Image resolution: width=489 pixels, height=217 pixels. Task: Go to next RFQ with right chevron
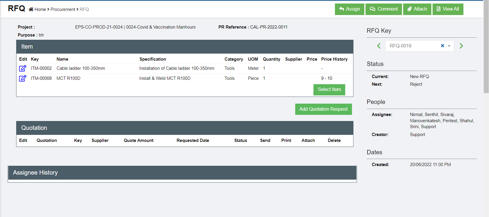point(461,46)
